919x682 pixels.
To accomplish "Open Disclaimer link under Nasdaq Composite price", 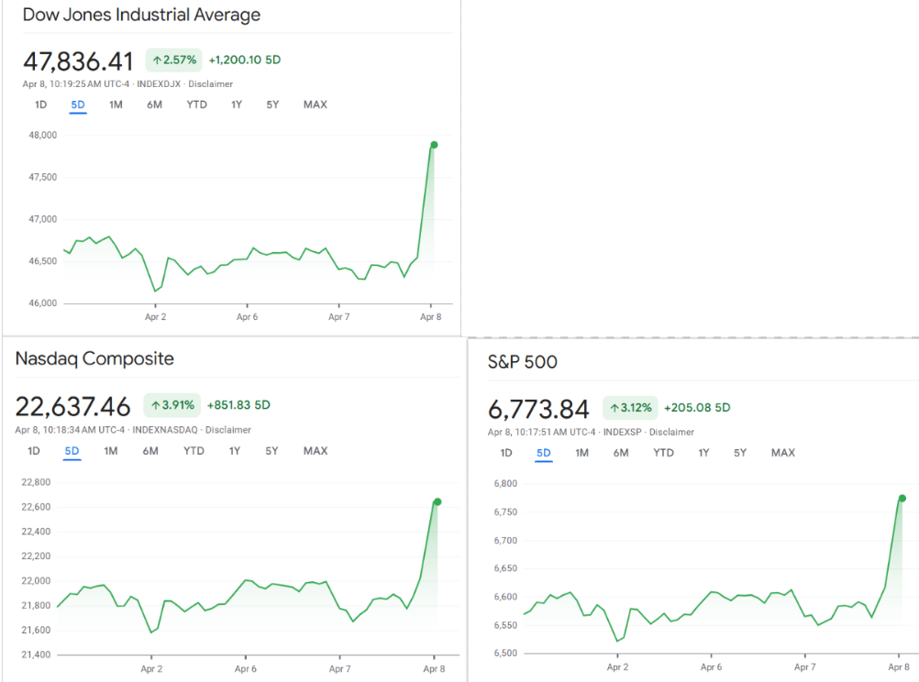I will point(227,430).
